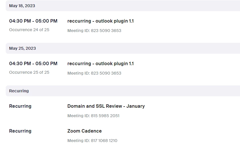The image size is (240, 146).
Task: Click Meeting ID 823 5090 3653 under May 25
Action: click(x=94, y=73)
